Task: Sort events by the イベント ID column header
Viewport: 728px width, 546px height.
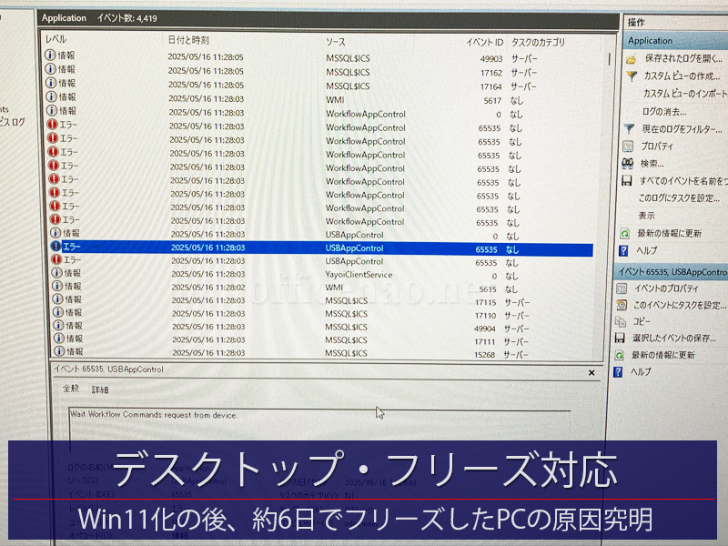Action: 484,43
